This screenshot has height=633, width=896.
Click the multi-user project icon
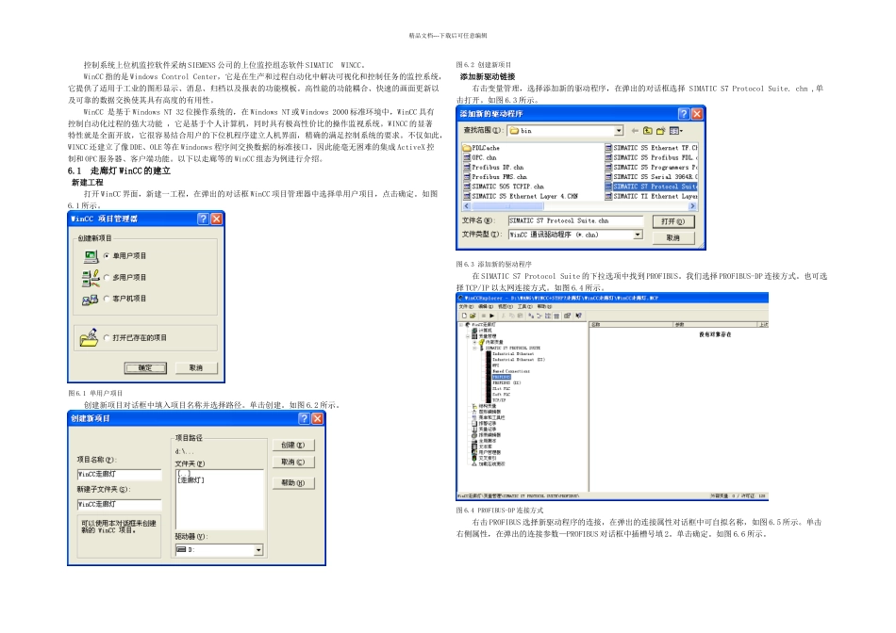coord(91,277)
